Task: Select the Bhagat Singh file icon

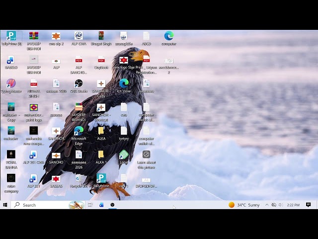Action: (101, 38)
